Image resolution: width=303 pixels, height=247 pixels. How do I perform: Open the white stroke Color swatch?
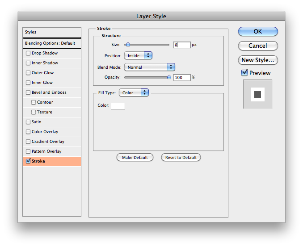tap(118, 106)
